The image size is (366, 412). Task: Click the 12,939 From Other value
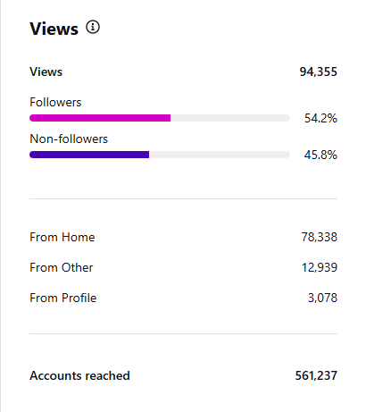(320, 268)
